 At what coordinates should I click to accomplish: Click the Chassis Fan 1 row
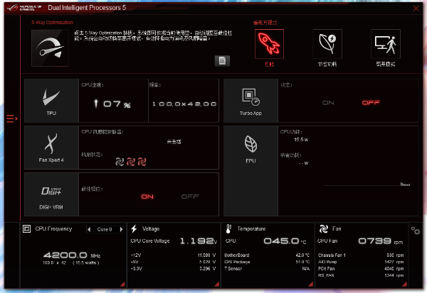tap(361, 255)
